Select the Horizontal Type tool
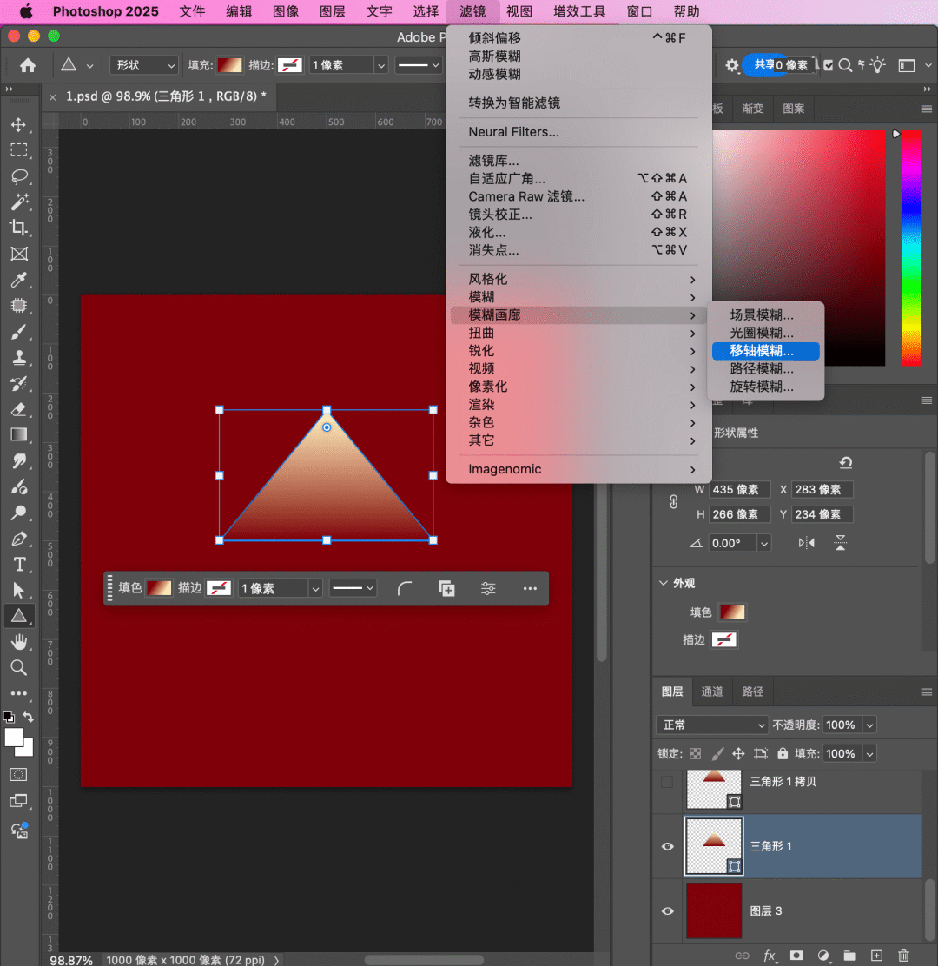 [x=18, y=565]
